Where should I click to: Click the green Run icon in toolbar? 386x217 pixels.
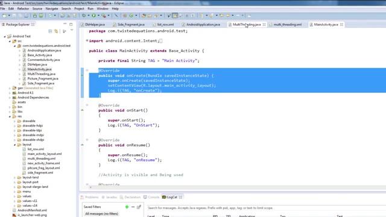[94, 16]
